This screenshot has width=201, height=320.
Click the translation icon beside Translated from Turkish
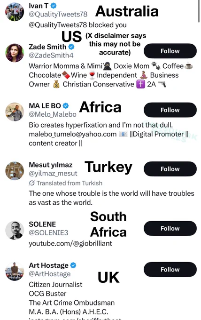tap(32, 183)
